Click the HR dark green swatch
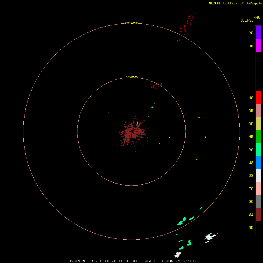Image resolution: width=263 pixels, height=263 pixels. (x=258, y=137)
